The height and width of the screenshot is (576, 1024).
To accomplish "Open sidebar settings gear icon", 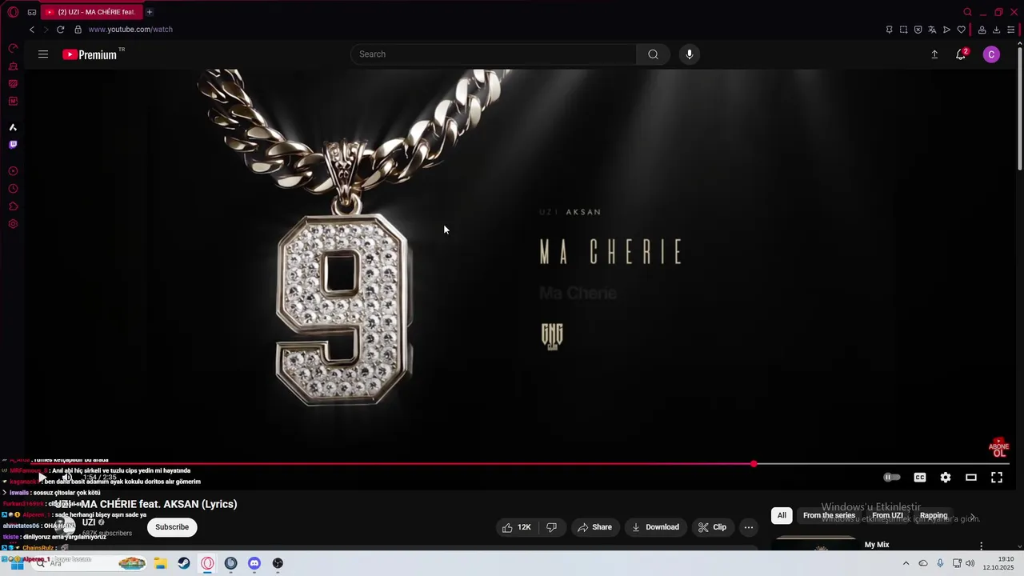I will tap(13, 224).
